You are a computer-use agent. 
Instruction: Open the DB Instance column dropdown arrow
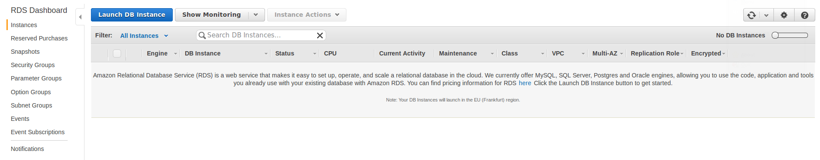click(x=266, y=54)
